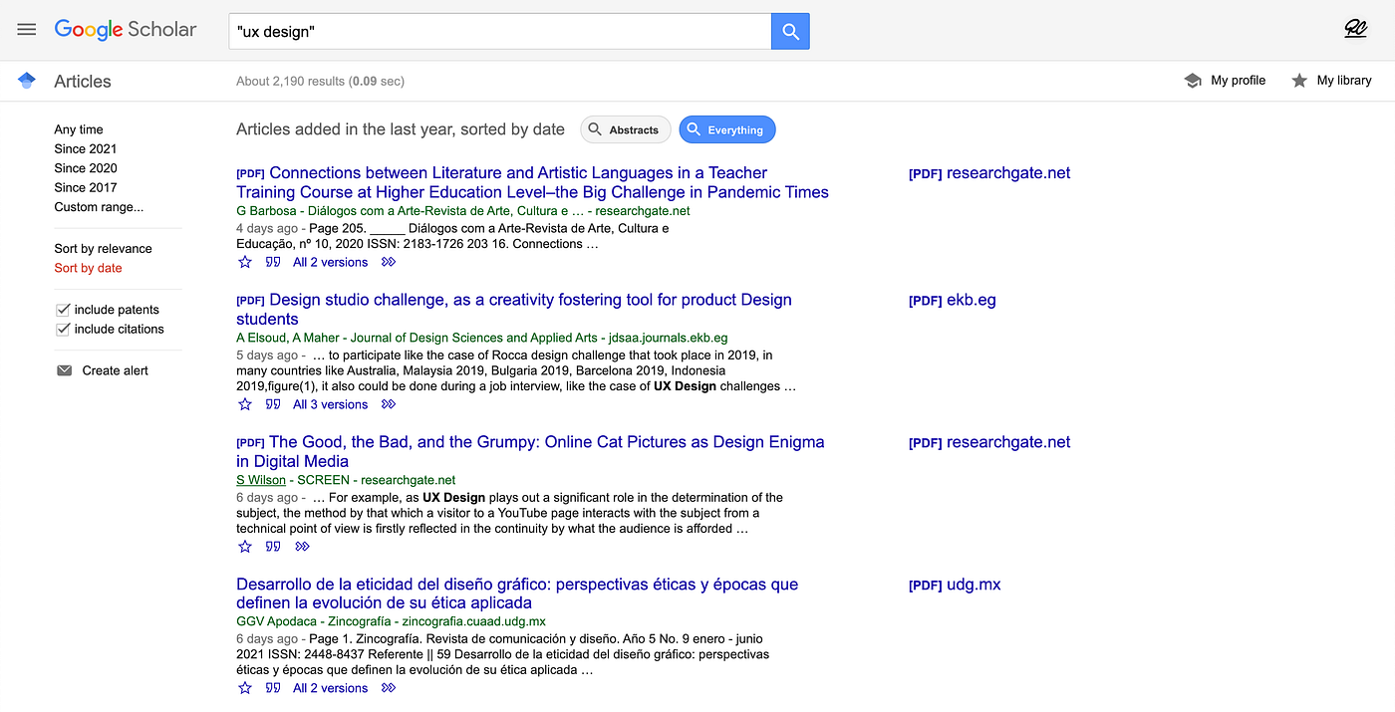Show more options for Design studio challenge result

389,405
